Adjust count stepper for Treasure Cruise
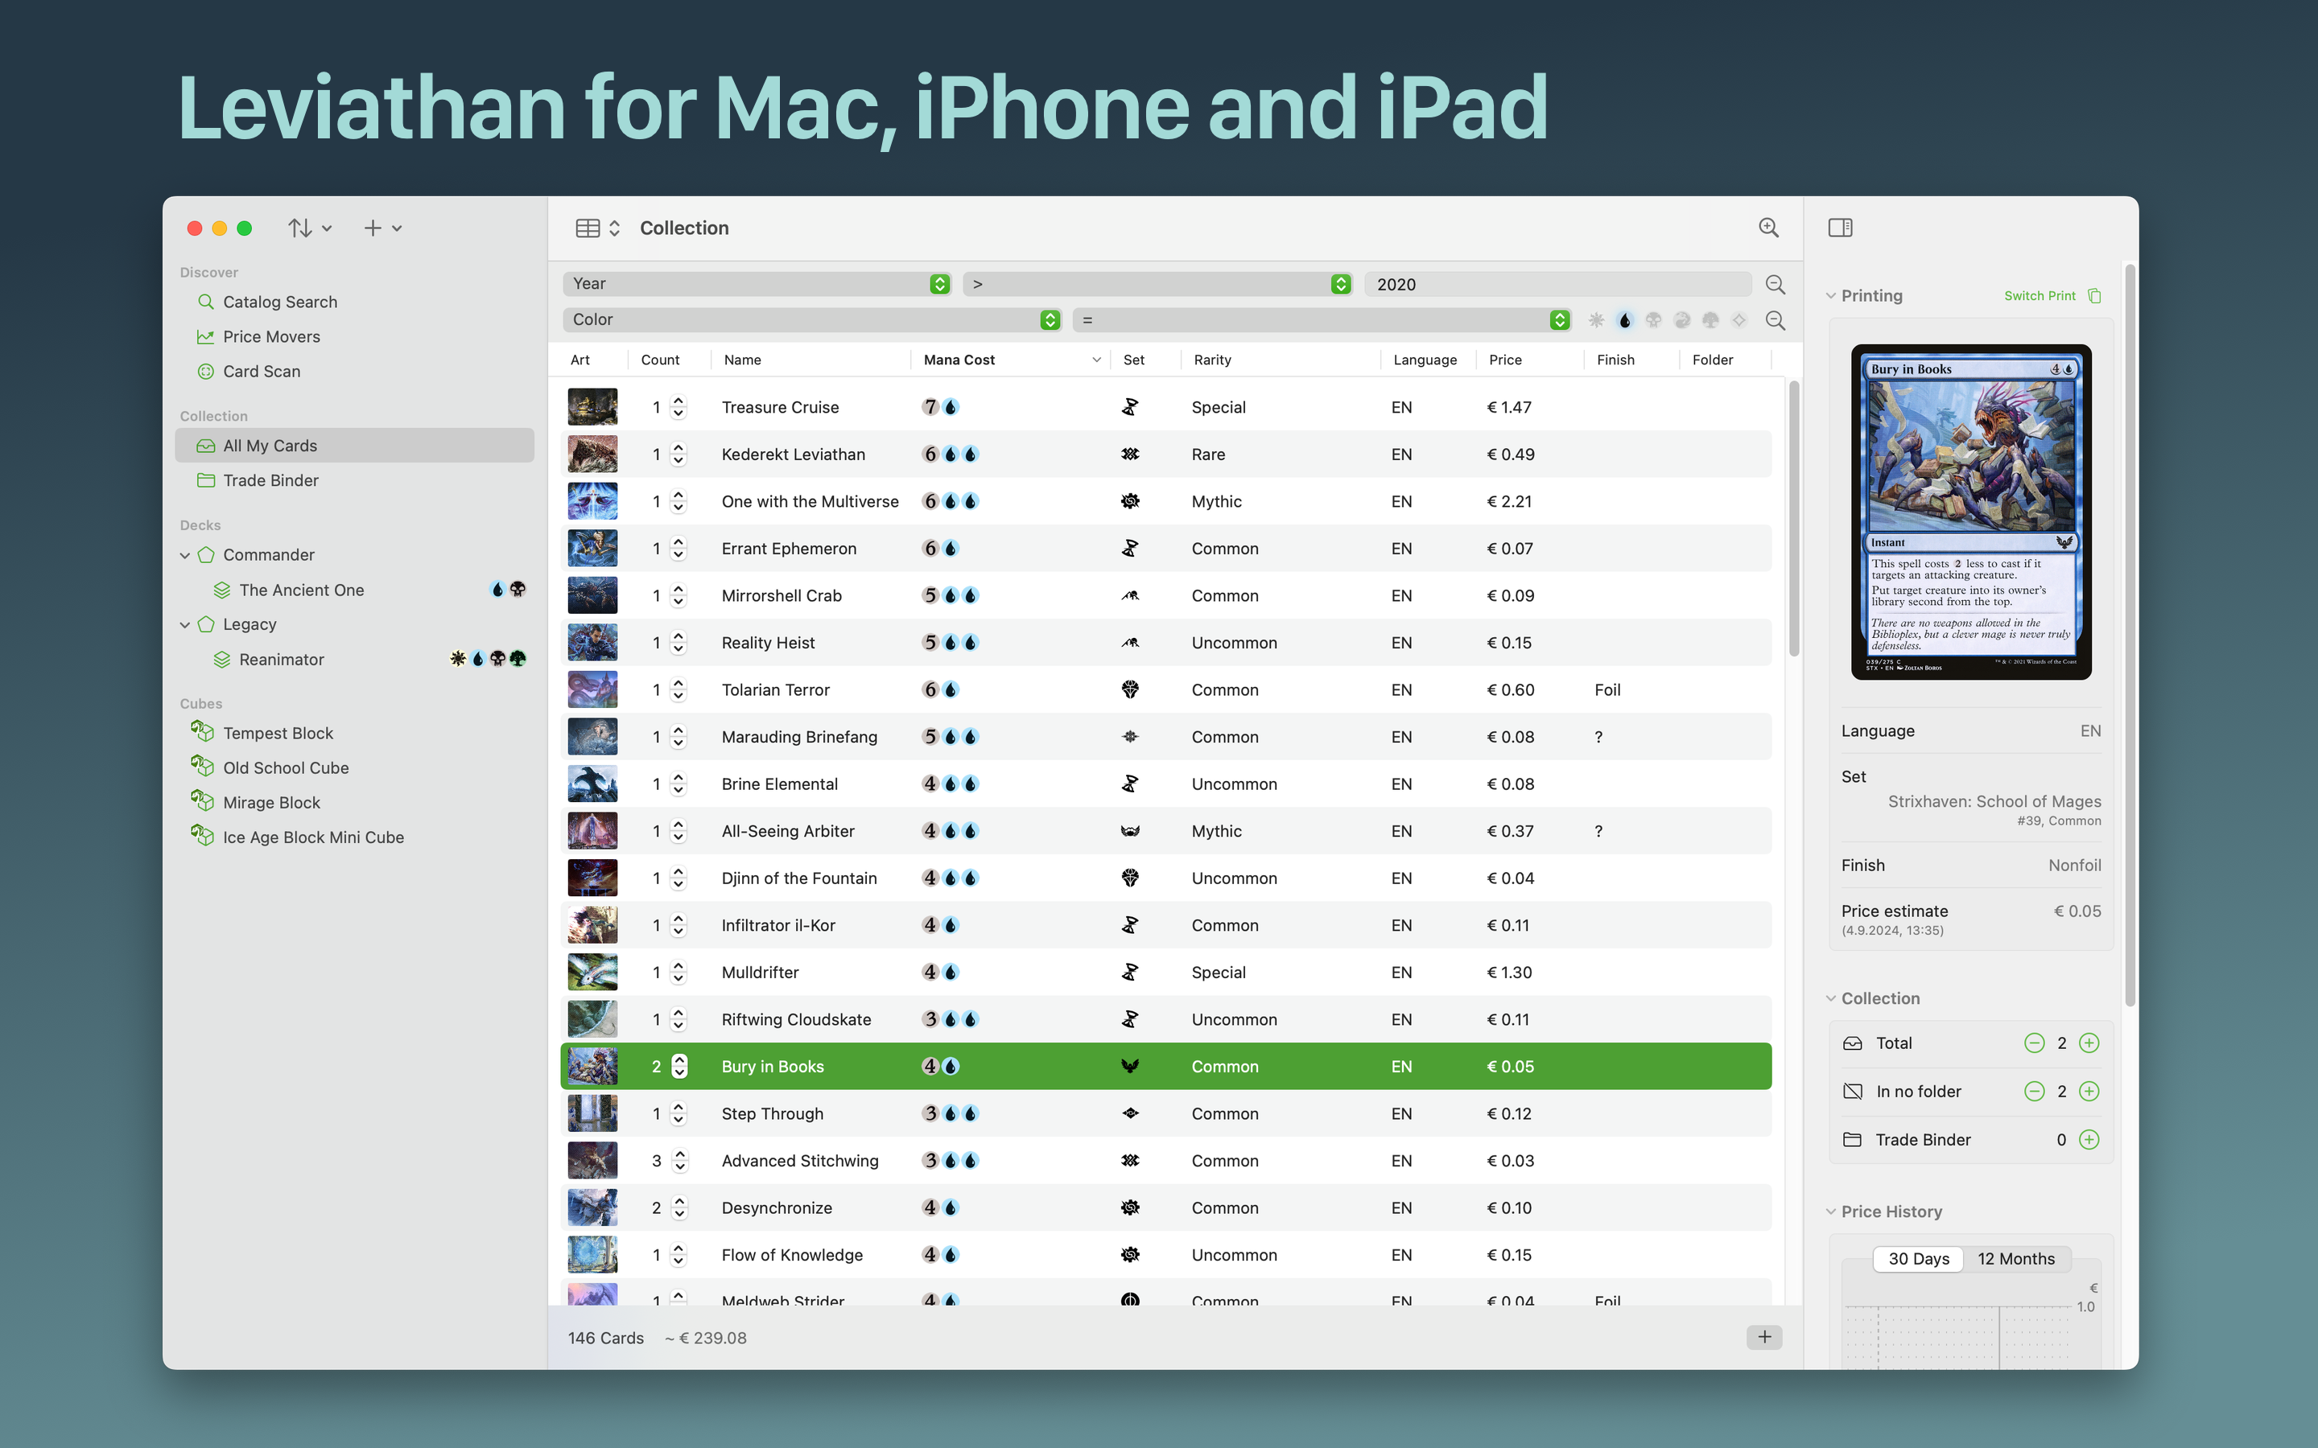Viewport: 2318px width, 1448px height. coord(679,407)
